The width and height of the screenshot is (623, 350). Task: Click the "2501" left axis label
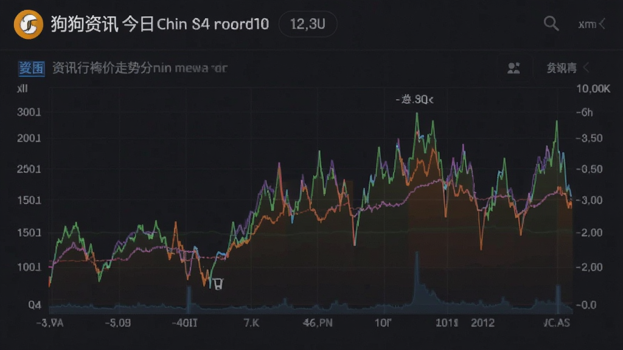click(29, 170)
